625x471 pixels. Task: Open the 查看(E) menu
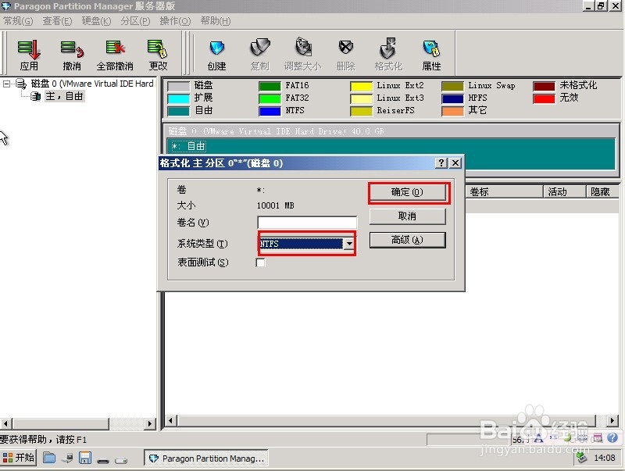[57, 21]
